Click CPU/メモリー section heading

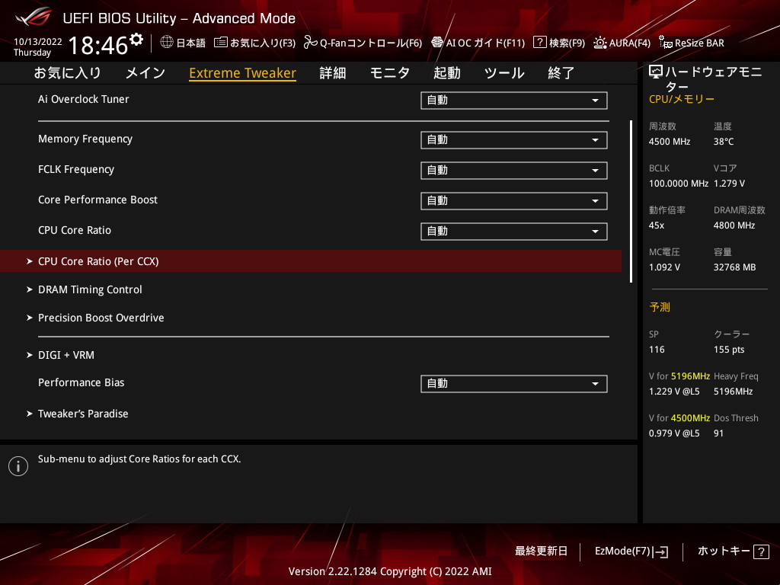pyautogui.click(x=682, y=99)
